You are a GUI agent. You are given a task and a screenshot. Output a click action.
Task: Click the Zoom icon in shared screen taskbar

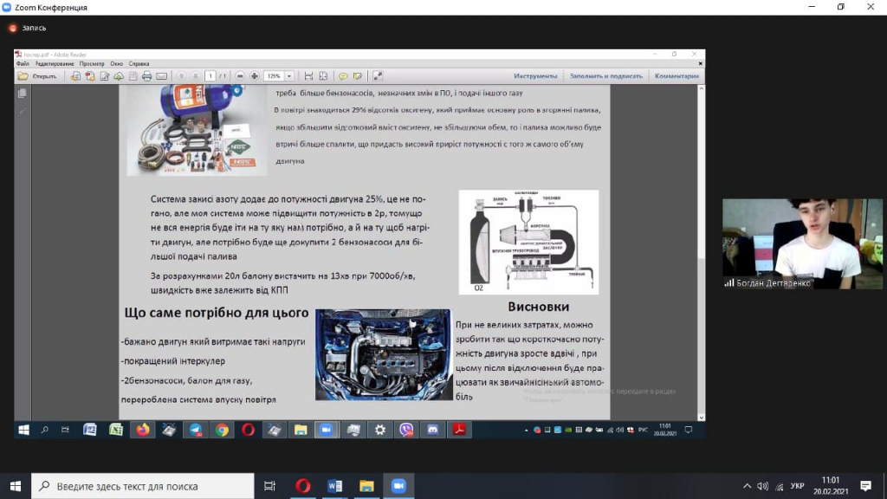coord(327,430)
